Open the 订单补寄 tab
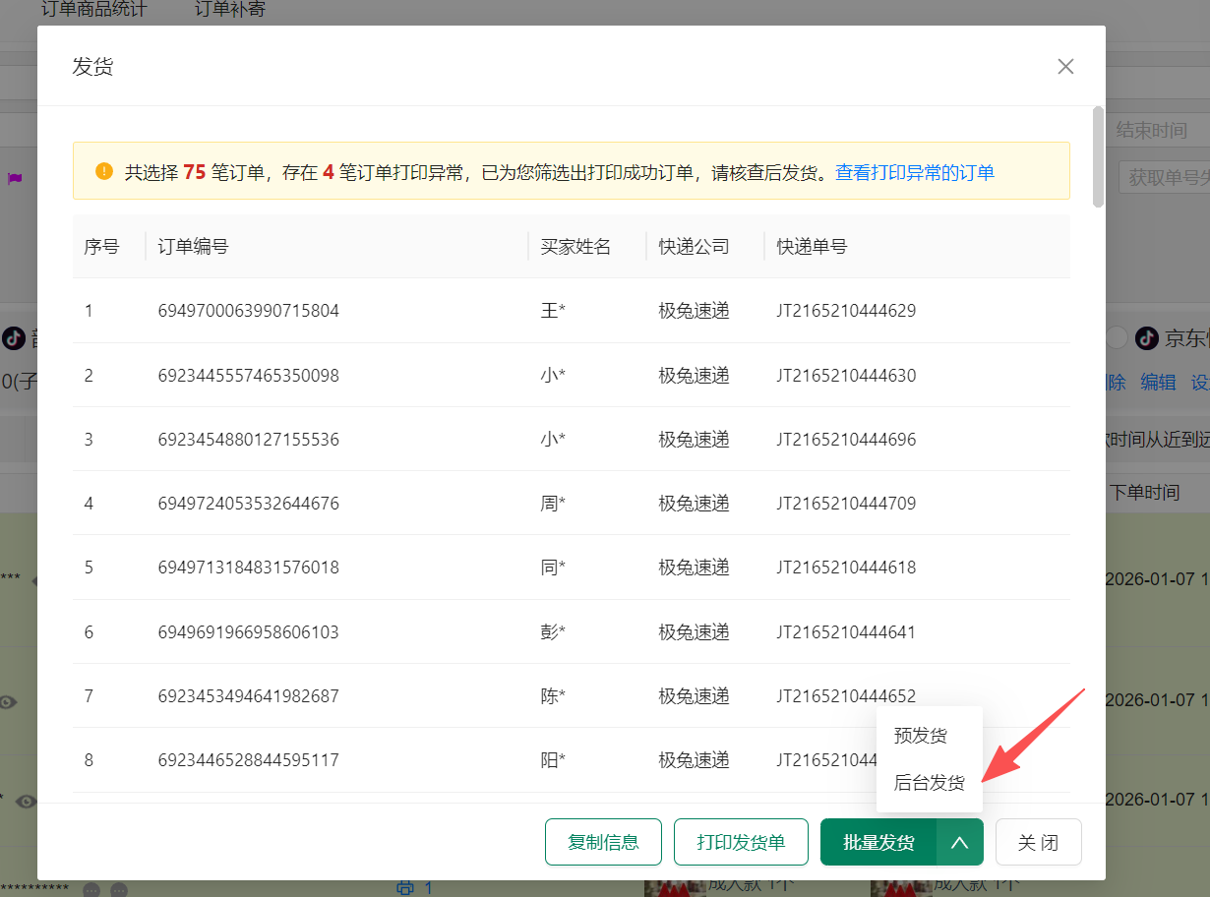 230,10
